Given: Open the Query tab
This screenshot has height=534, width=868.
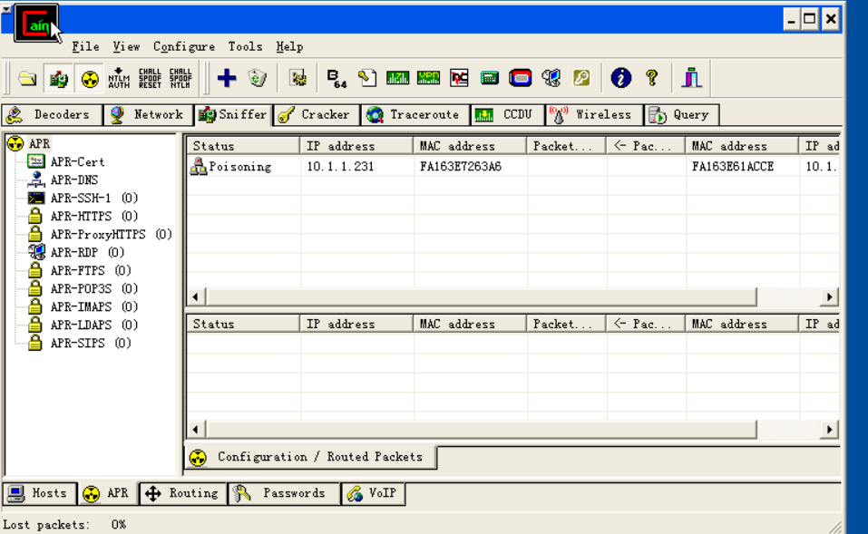Looking at the screenshot, I should click(x=681, y=115).
